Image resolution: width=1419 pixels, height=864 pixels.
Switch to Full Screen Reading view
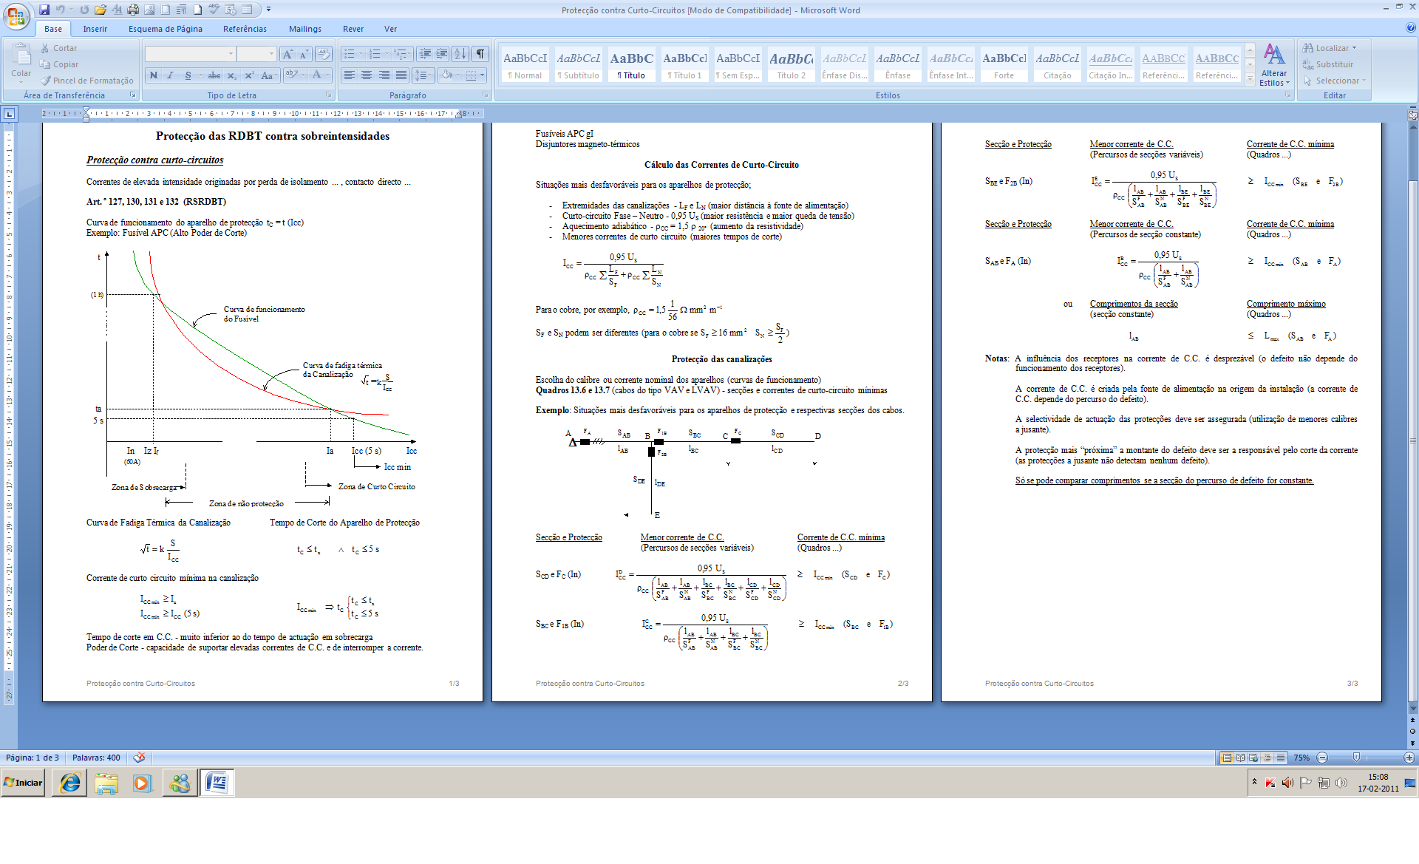pos(1240,758)
